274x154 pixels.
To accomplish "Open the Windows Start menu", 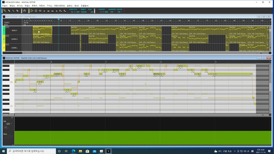I will (x=3, y=151).
